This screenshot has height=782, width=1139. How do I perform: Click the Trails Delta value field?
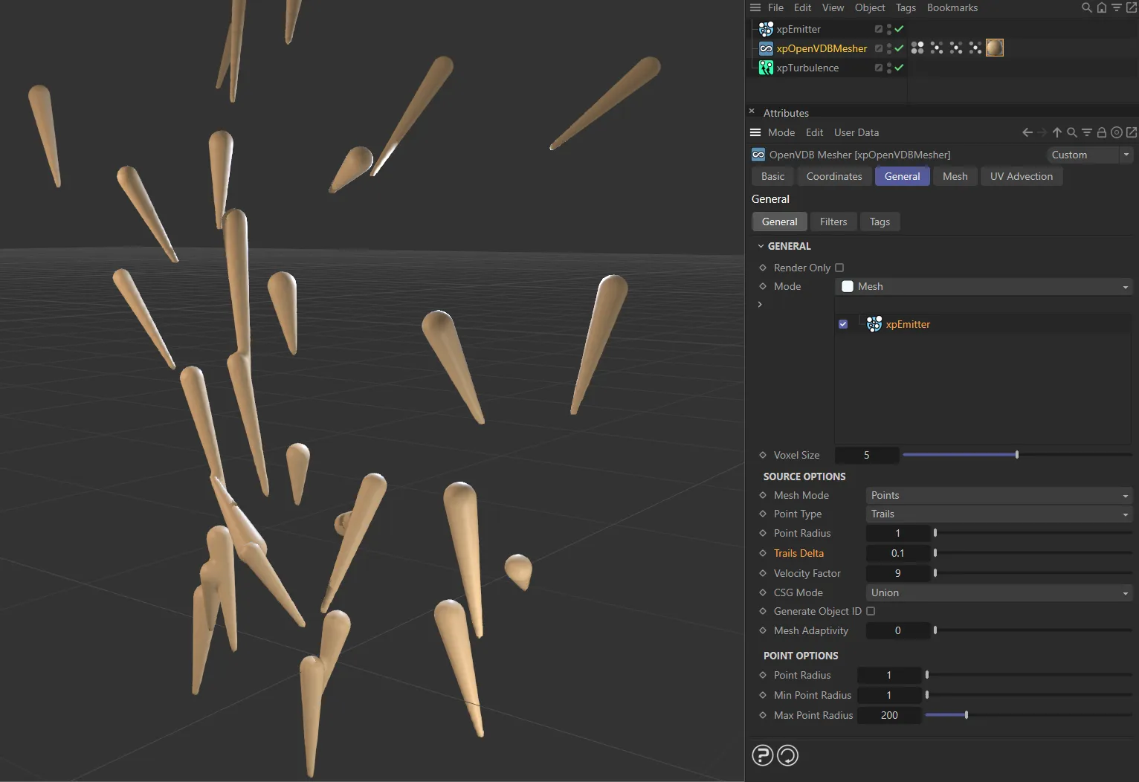pyautogui.click(x=896, y=553)
